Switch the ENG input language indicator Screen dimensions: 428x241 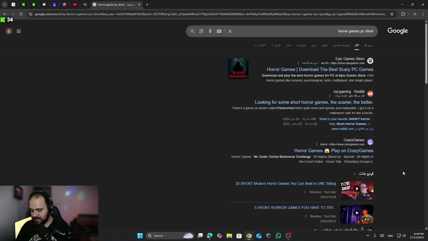tap(390, 236)
